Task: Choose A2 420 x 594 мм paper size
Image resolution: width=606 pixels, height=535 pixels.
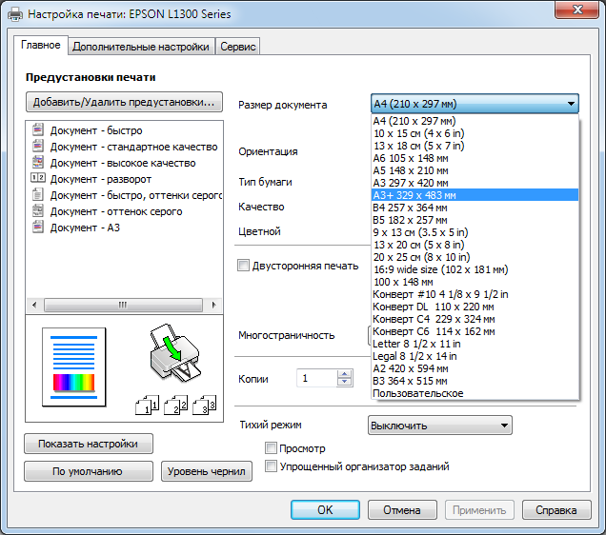Action: (475, 368)
